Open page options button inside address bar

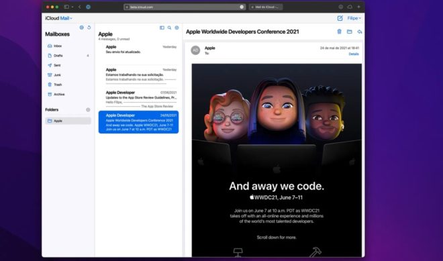(242, 7)
